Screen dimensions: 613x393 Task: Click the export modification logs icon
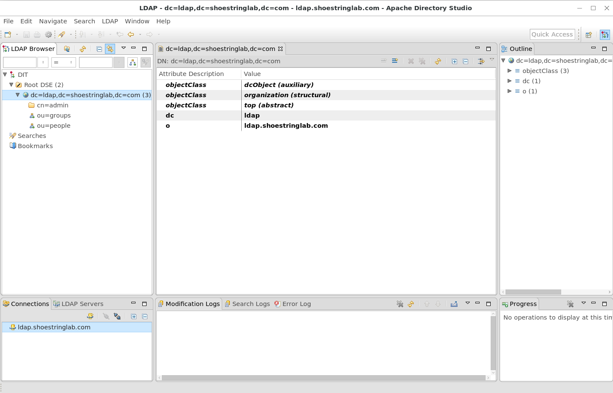click(x=454, y=304)
